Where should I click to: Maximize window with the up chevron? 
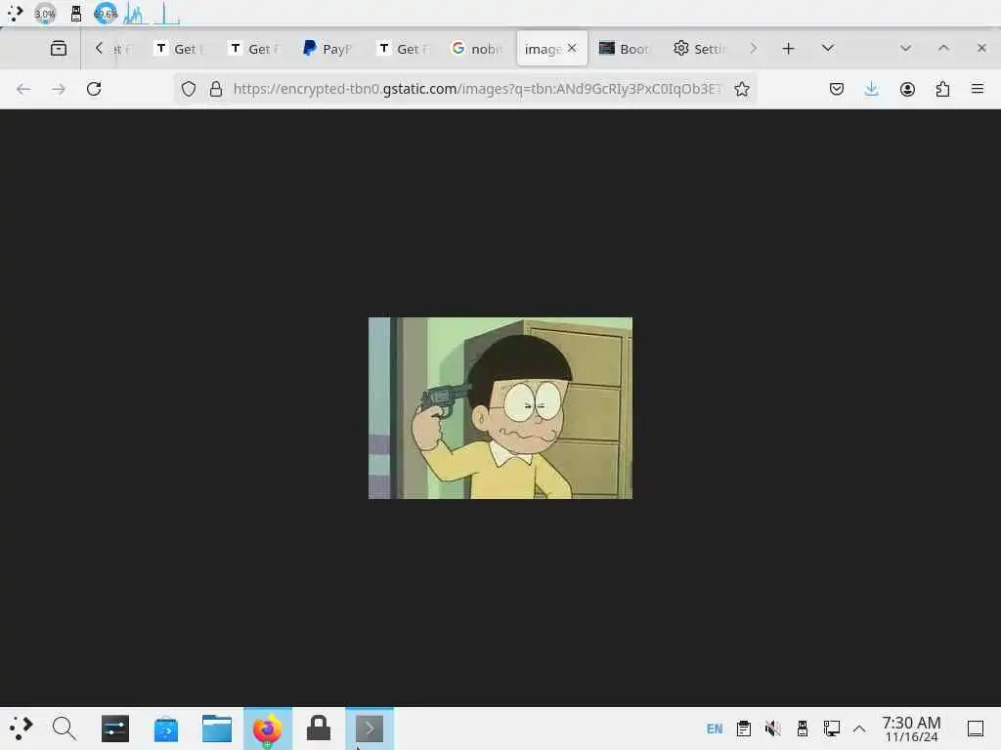point(943,49)
